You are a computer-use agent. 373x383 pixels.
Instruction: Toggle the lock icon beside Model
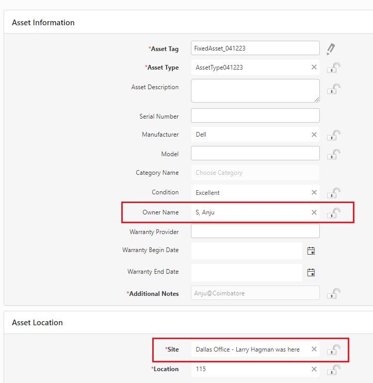click(334, 154)
